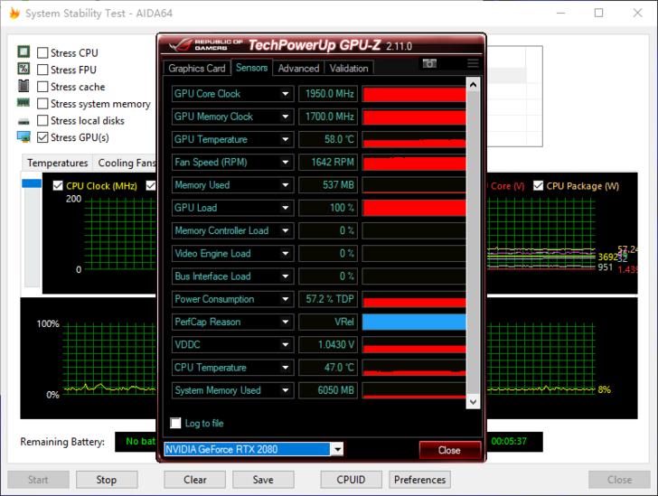Image resolution: width=658 pixels, height=496 pixels.
Task: Open CPUID from the bottom buttons
Action: click(352, 480)
